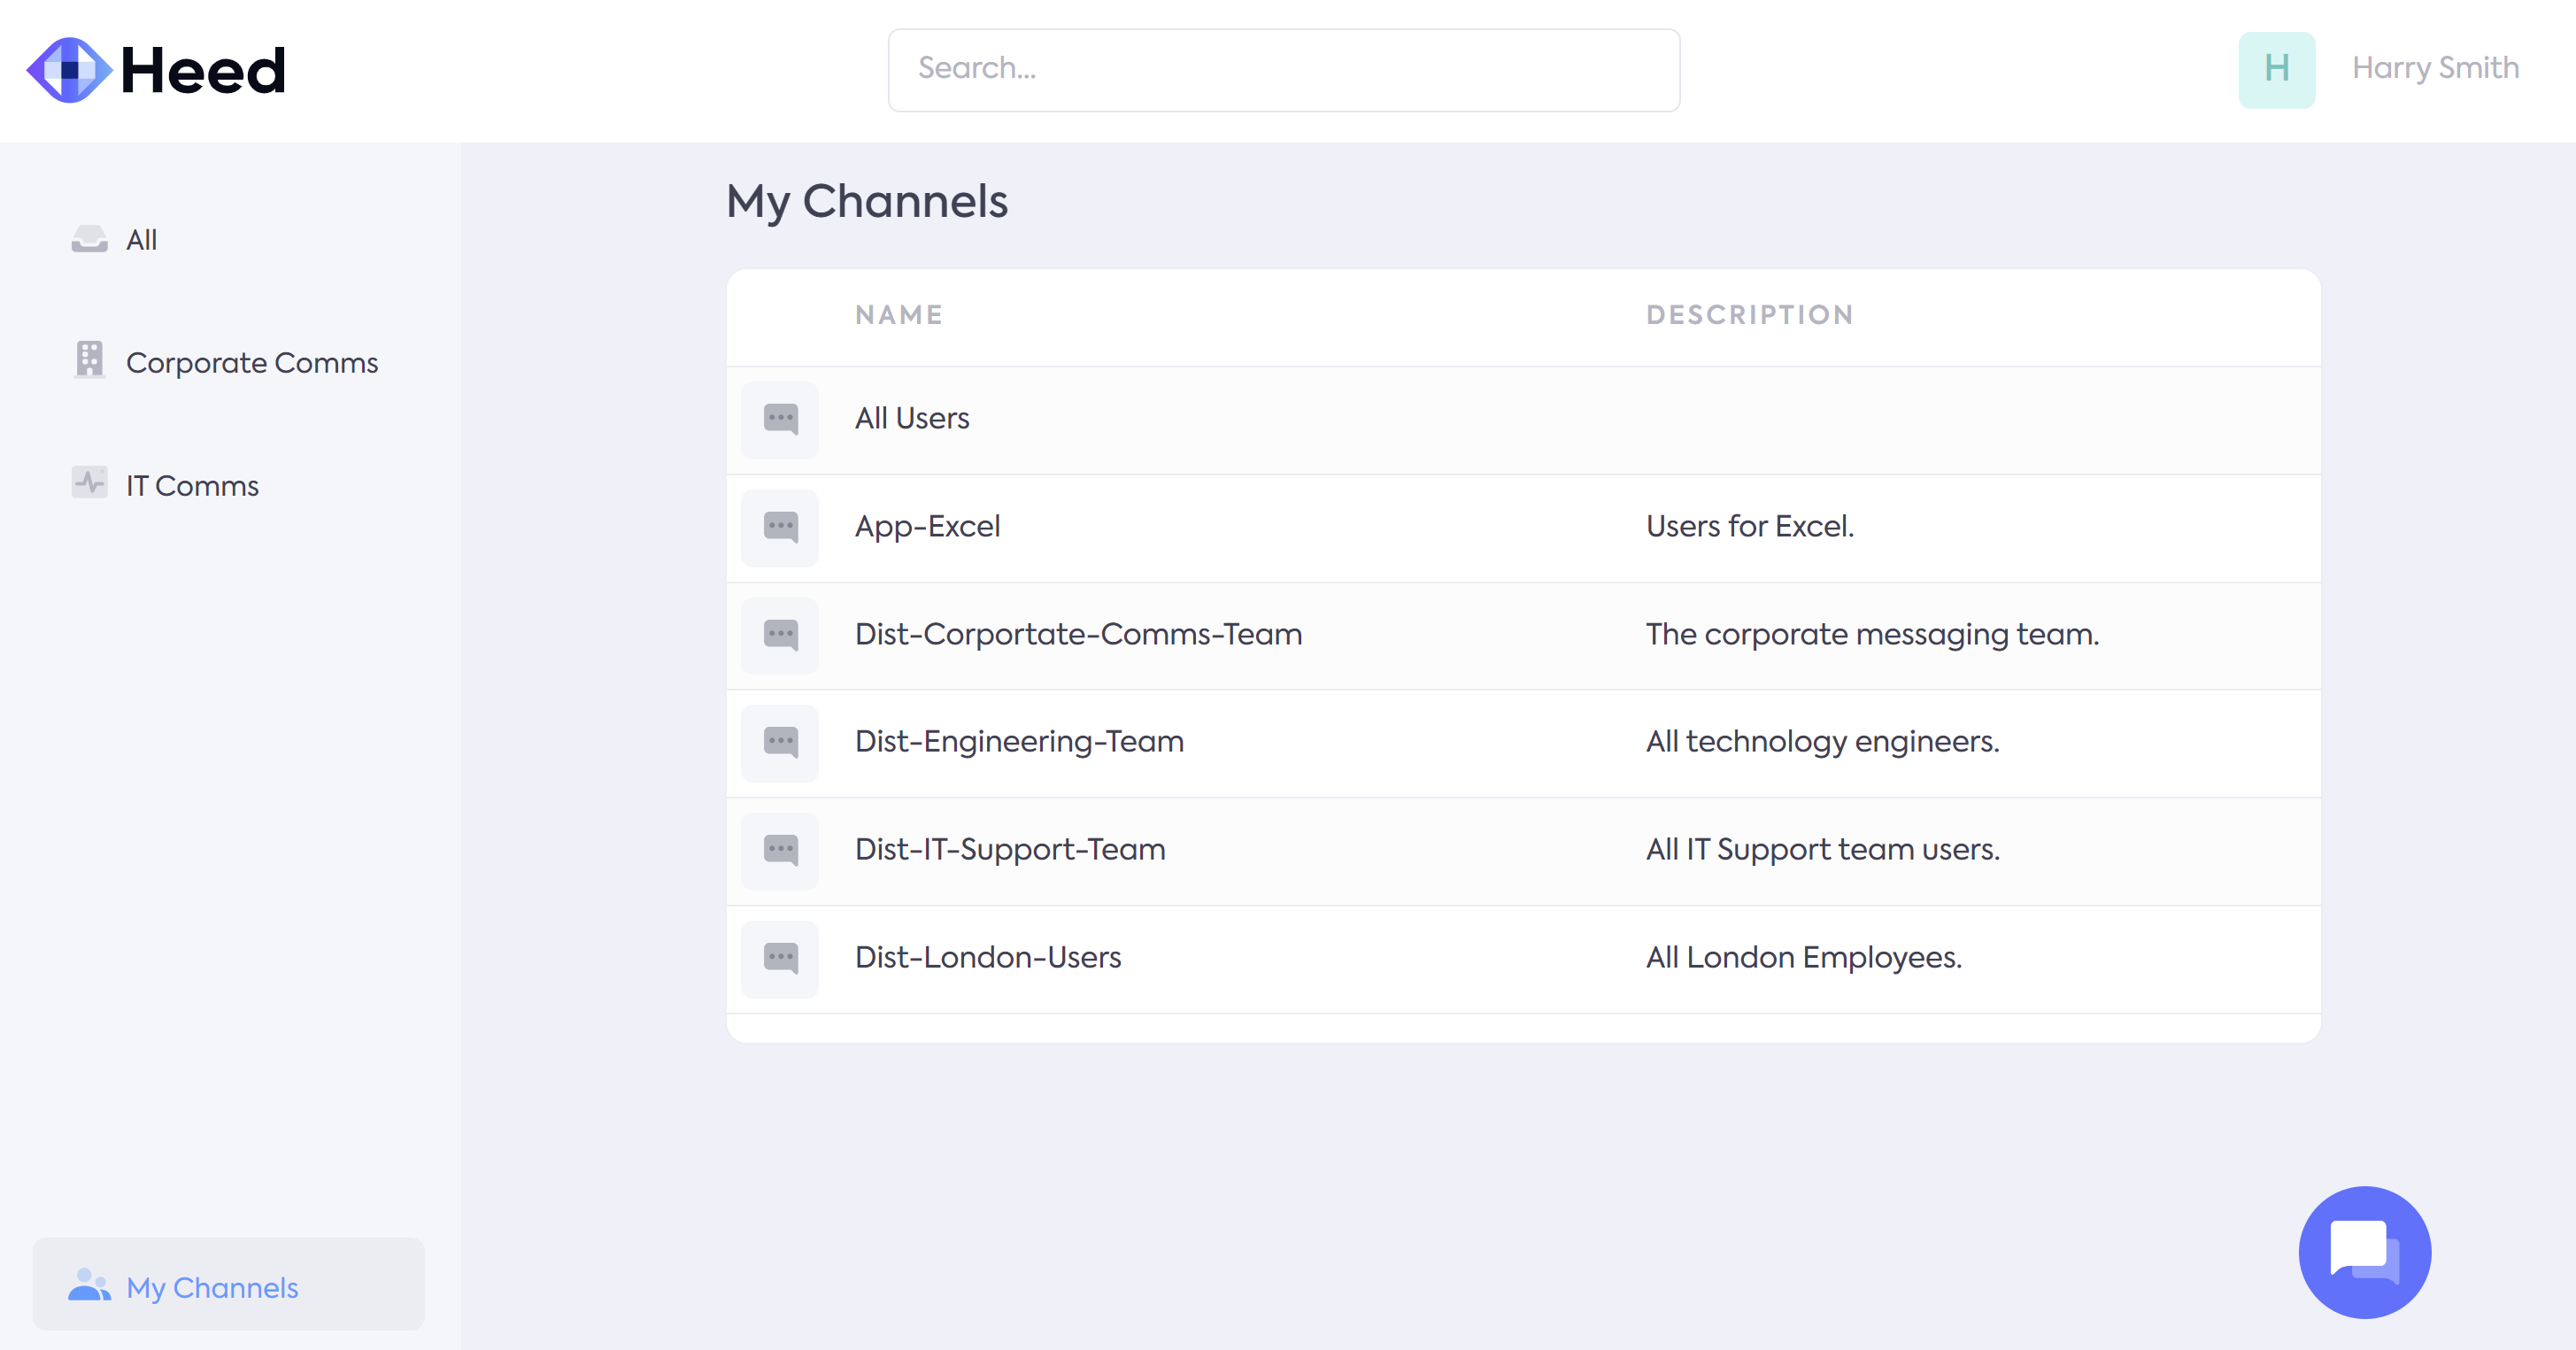Click the Harry Smith user name
This screenshot has height=1350, width=2576.
tap(2435, 68)
